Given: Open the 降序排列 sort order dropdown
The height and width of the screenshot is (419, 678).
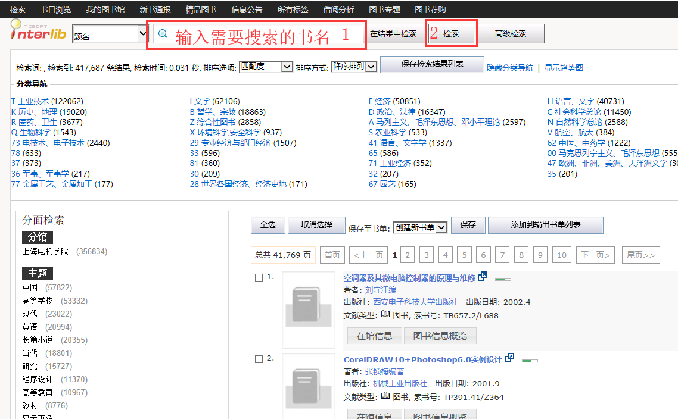Looking at the screenshot, I should pos(354,67).
